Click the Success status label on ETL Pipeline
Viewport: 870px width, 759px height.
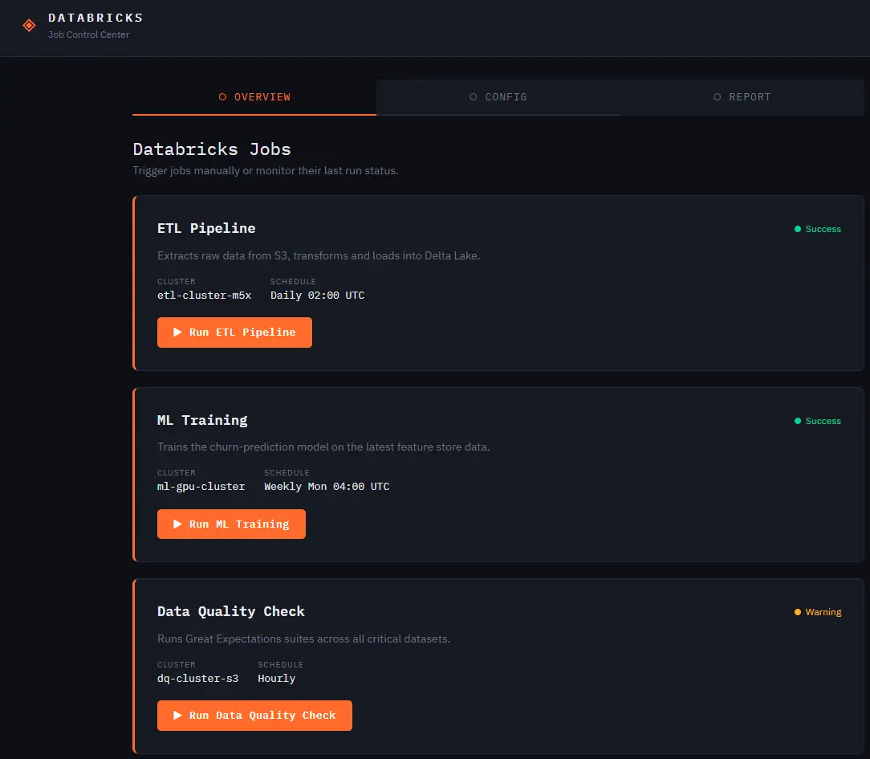823,229
